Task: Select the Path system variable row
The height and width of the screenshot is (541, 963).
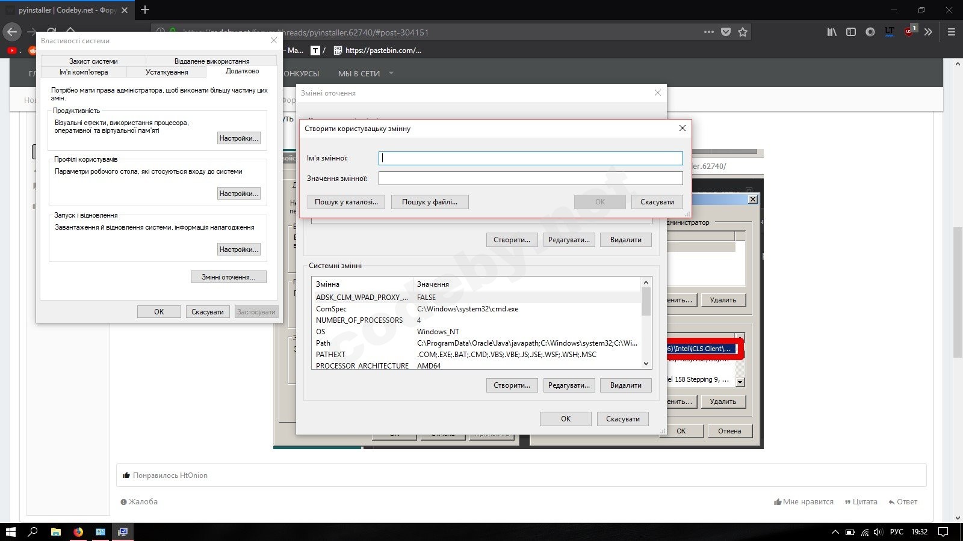Action: pos(475,343)
